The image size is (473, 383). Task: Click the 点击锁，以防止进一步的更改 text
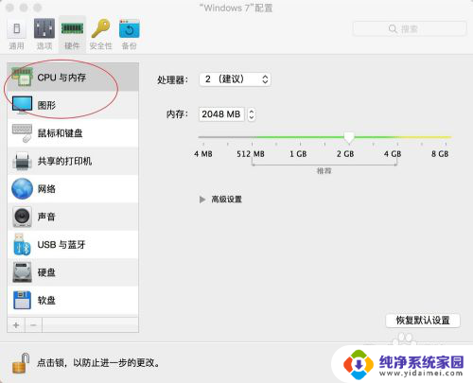[98, 363]
